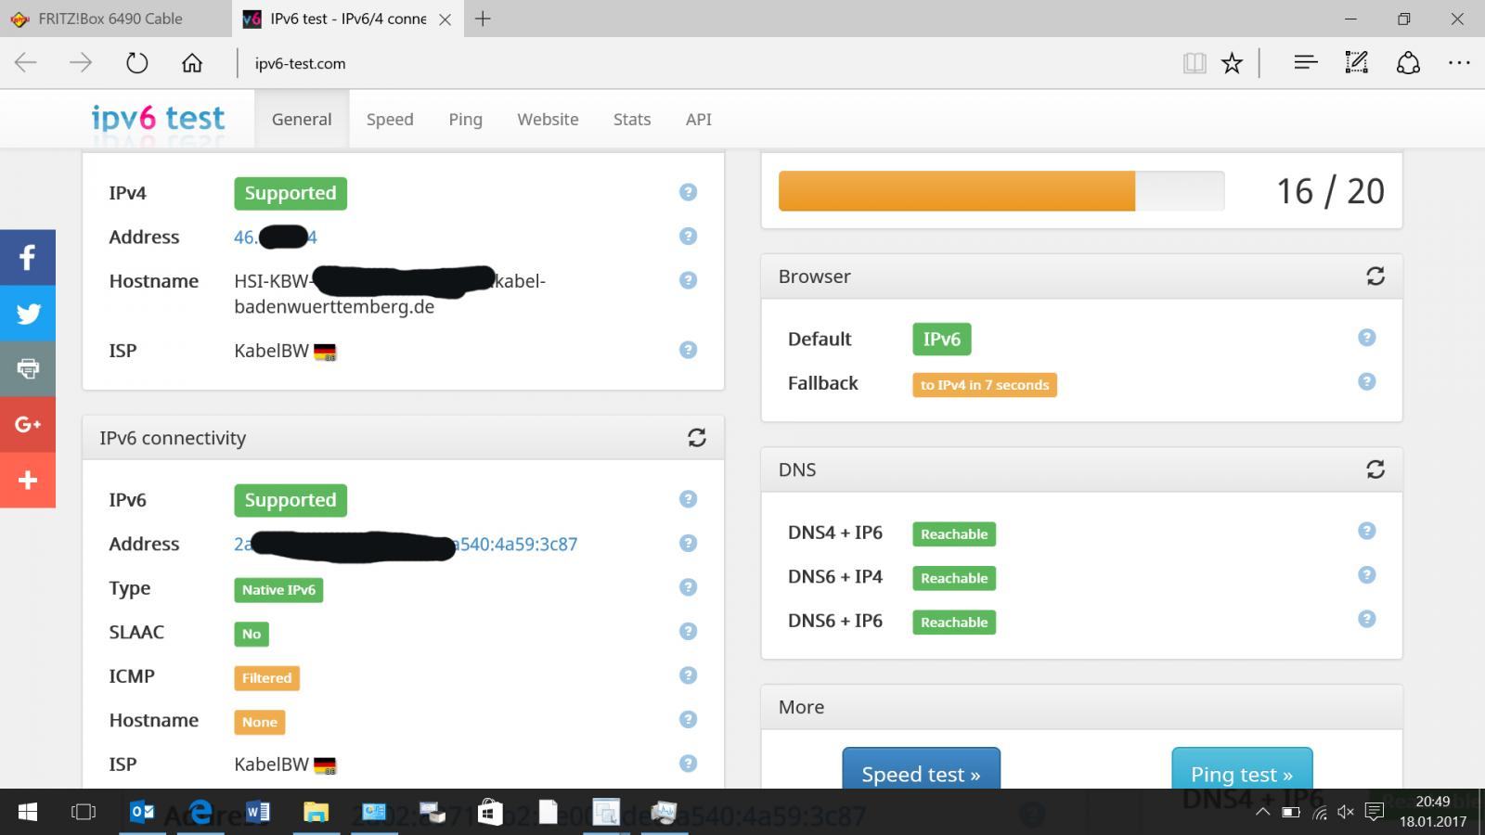Show help for IPv4 ISP row
Image resolution: width=1485 pixels, height=835 pixels.
point(688,350)
